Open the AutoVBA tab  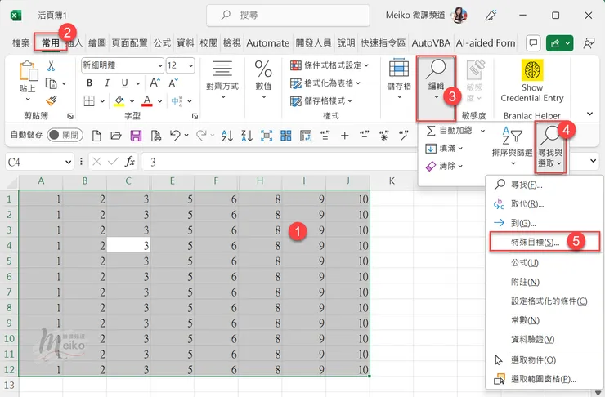431,42
